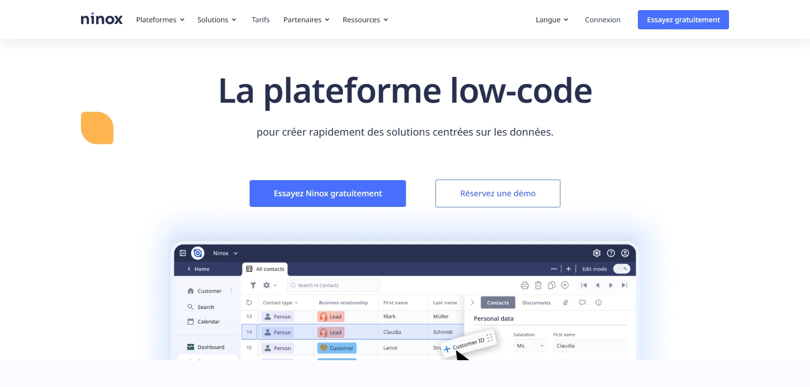
Task: Click the filter funnel icon
Action: pyautogui.click(x=253, y=285)
